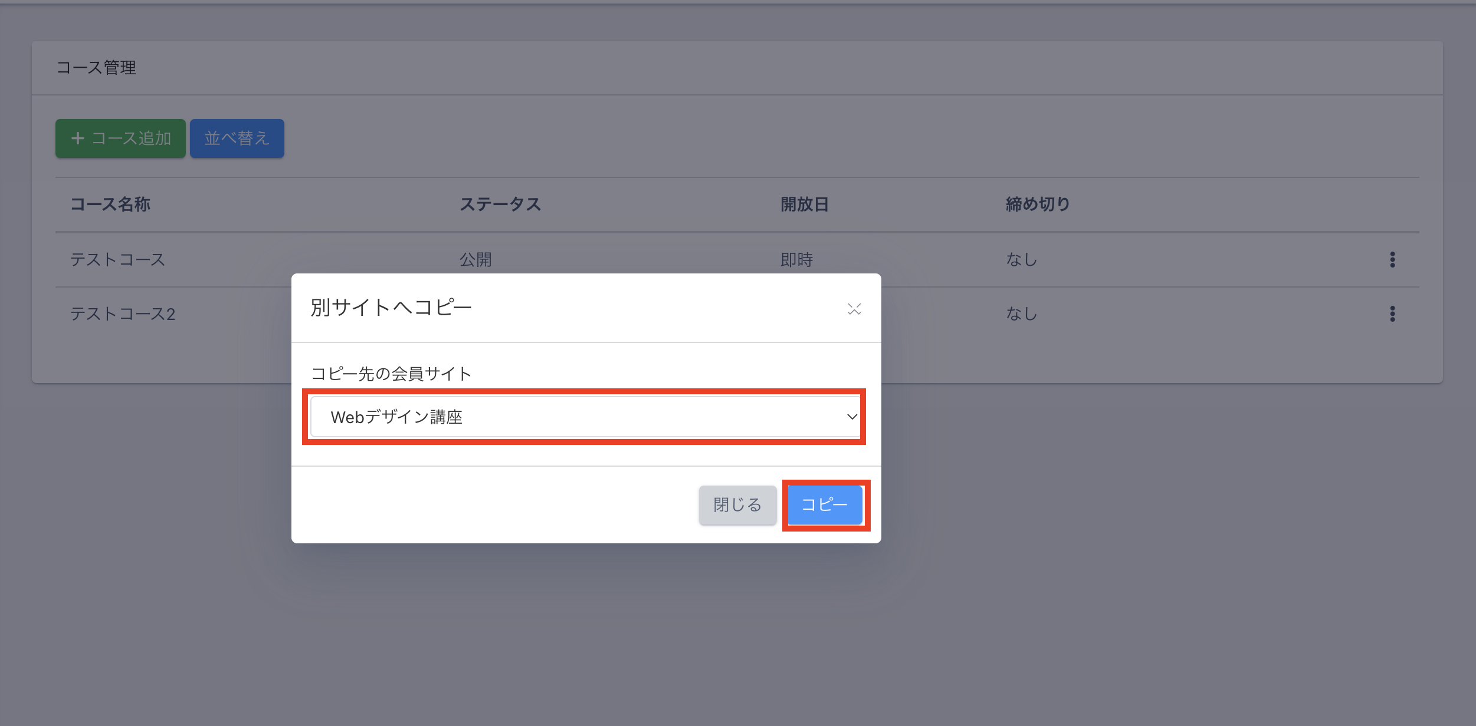Click the 締め切り column header

pyautogui.click(x=1038, y=204)
